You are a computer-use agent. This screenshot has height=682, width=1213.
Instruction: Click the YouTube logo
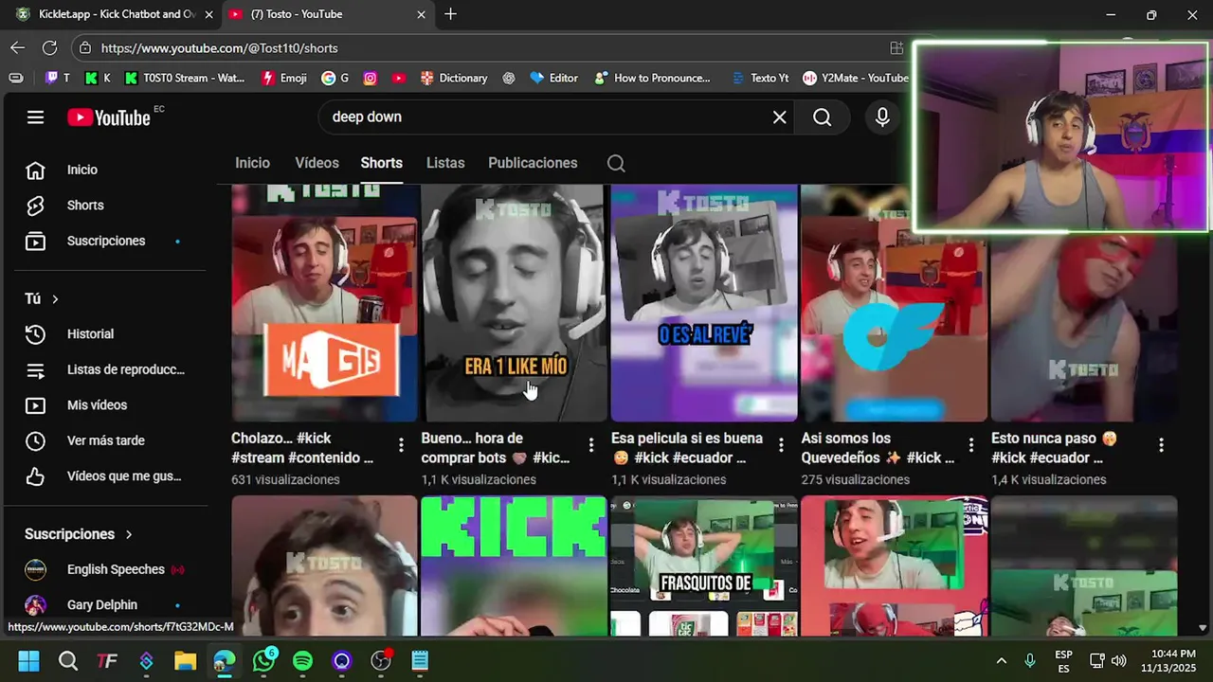click(x=109, y=117)
